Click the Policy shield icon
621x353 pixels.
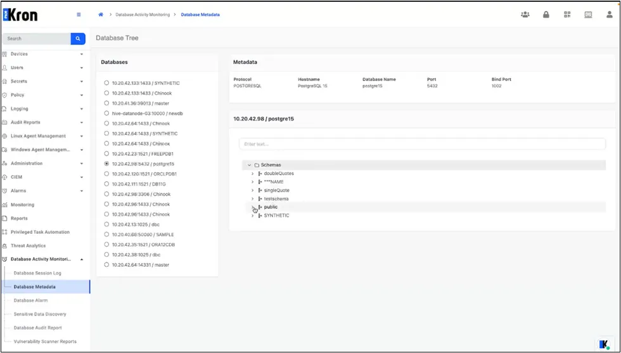[x=5, y=95]
